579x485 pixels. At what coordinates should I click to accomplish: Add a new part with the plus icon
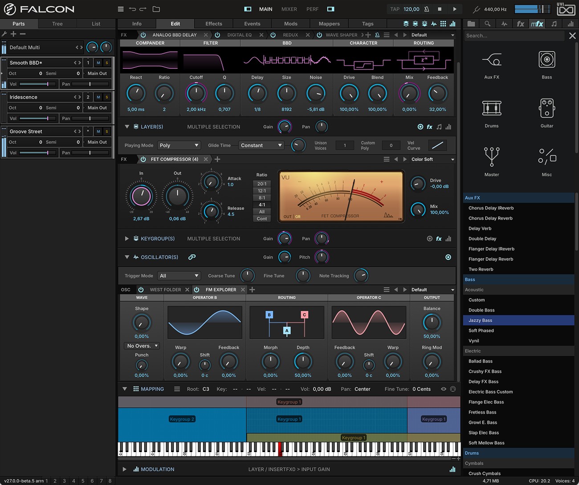(13, 34)
